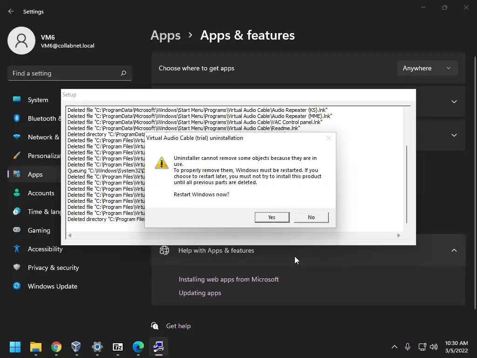Click the Setup log vertical scrollbar
Screen dimensions: 477x358
(407, 184)
